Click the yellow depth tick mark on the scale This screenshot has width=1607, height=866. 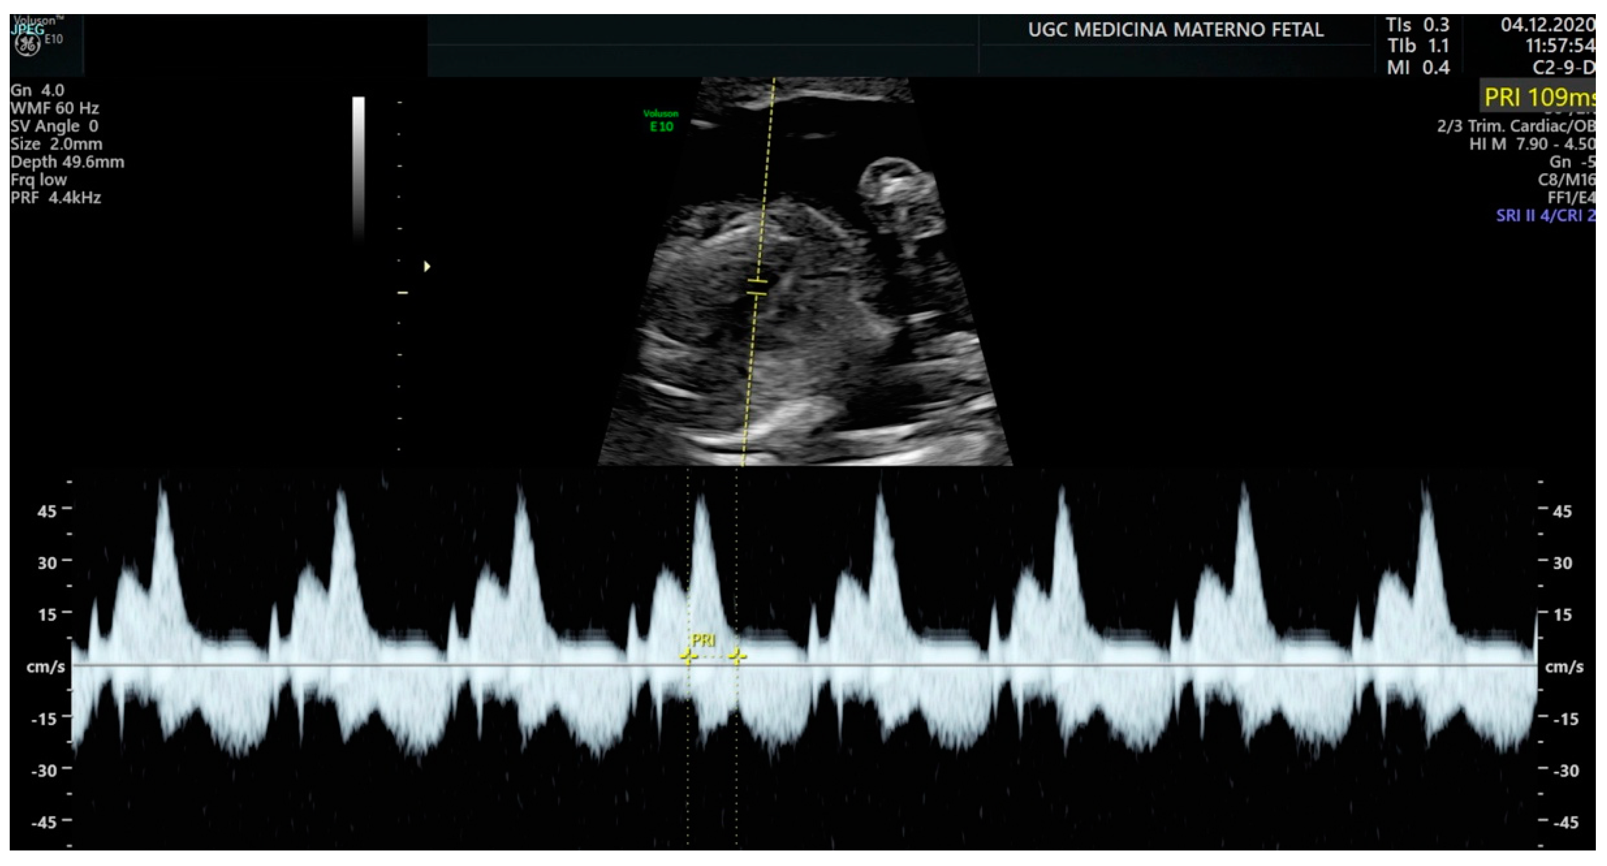tap(403, 292)
